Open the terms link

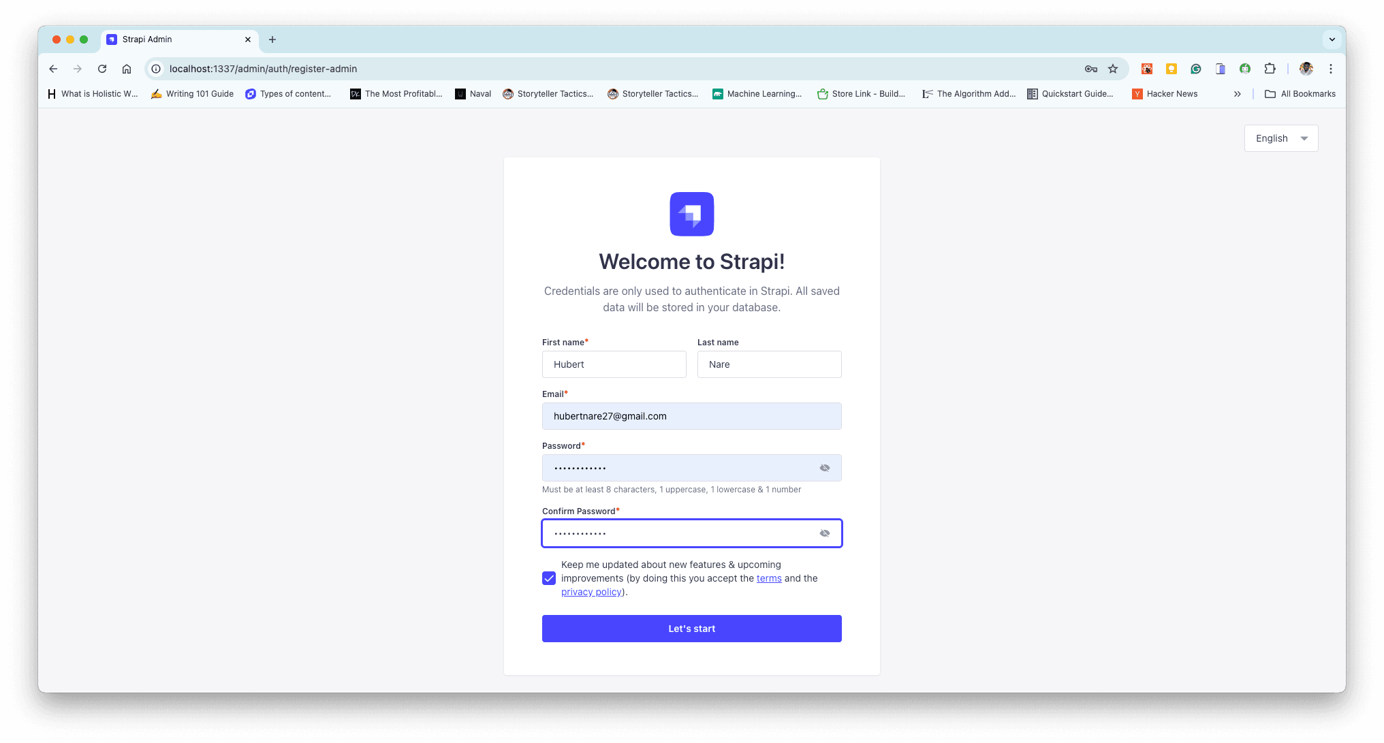(769, 578)
